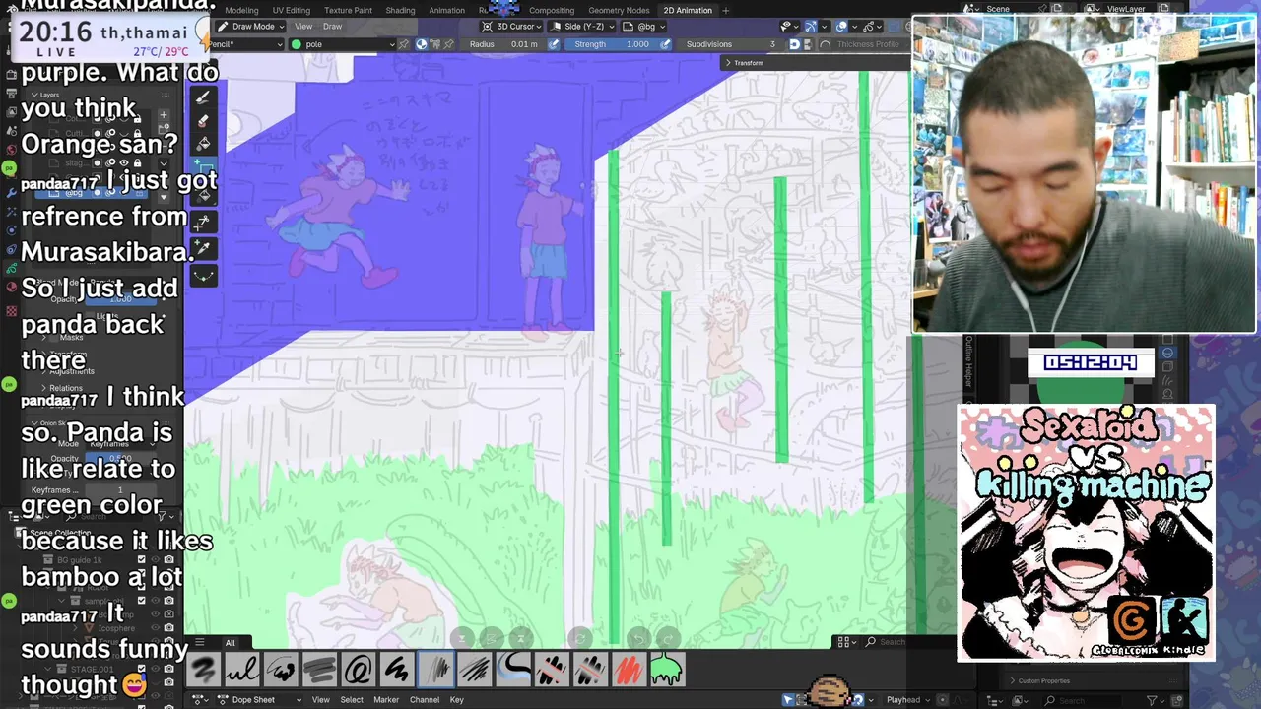Screen dimensions: 1261x709
Task: Switch to the Geometry Nodes workspace tab
Action: pyautogui.click(x=619, y=11)
